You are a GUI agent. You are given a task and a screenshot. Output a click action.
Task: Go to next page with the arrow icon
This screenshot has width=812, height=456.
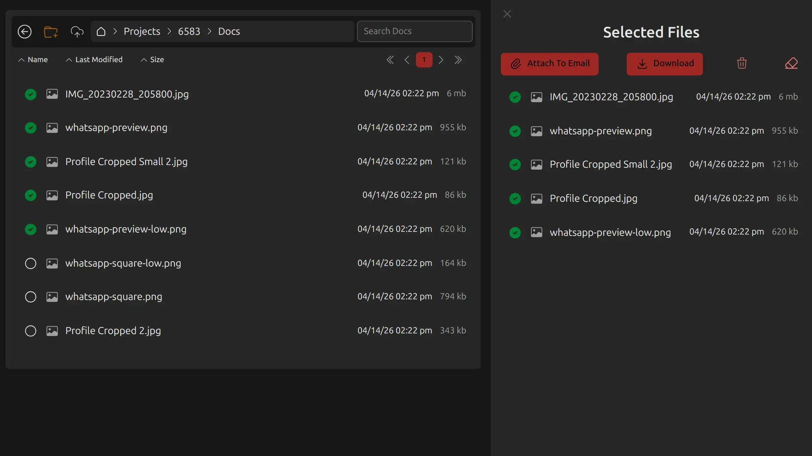pyautogui.click(x=441, y=59)
